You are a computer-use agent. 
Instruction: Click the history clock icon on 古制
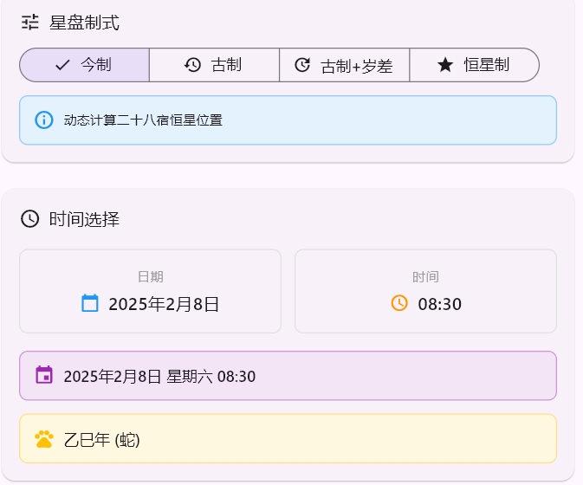[x=192, y=65]
